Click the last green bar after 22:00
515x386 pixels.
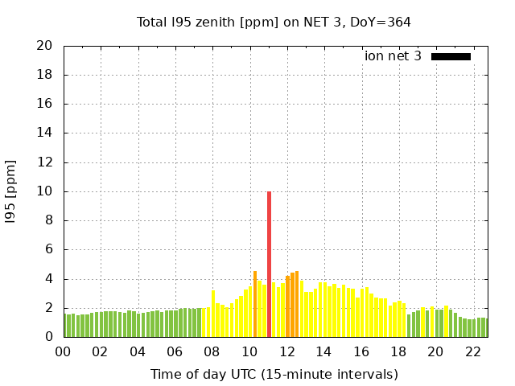(484, 328)
